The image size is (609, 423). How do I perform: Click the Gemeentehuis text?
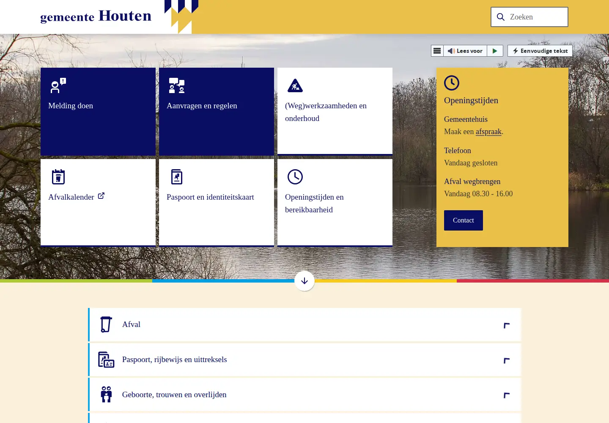pos(466,119)
